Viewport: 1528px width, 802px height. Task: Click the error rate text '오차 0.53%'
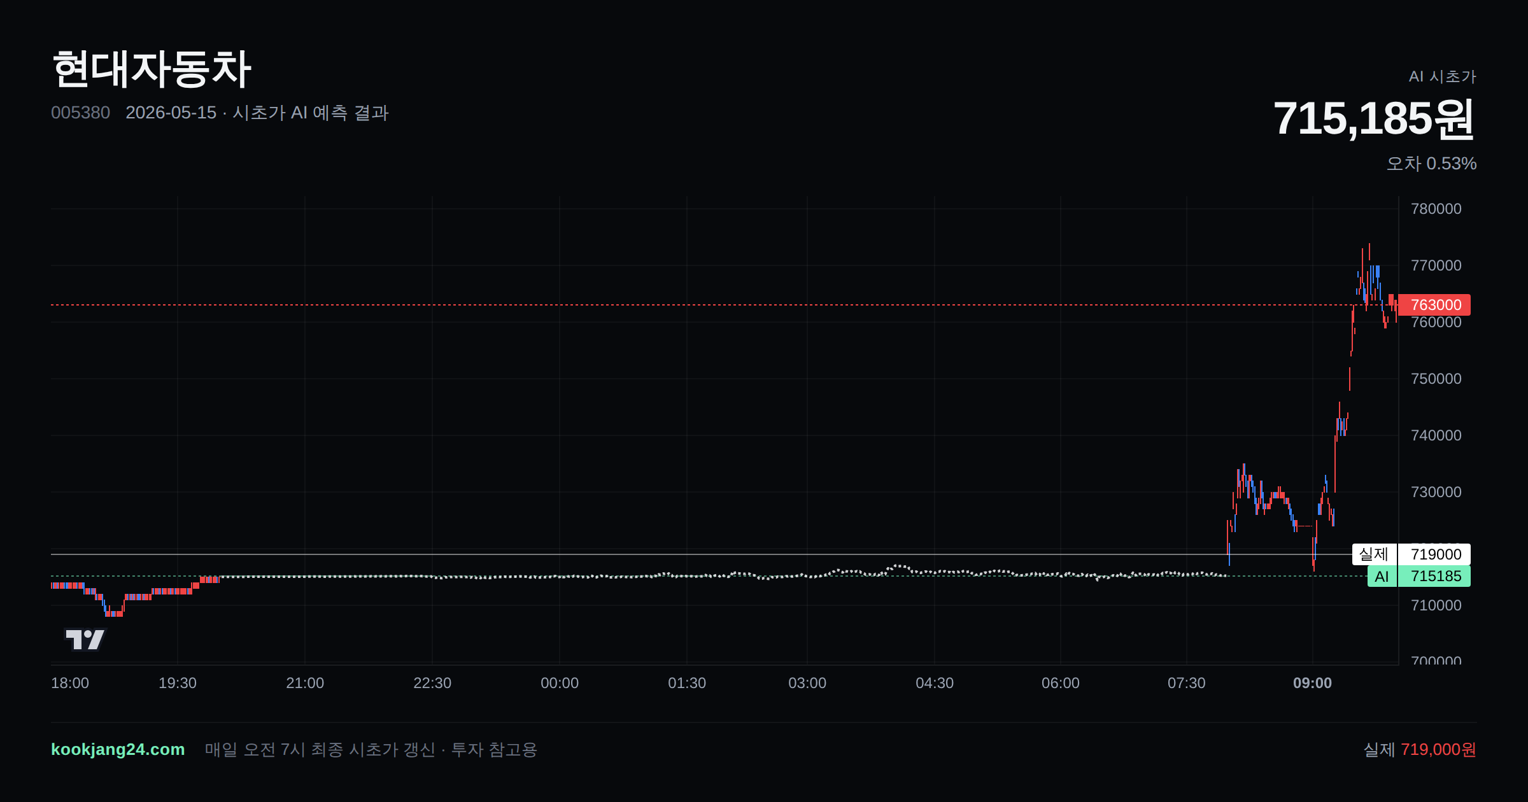[x=1431, y=164]
